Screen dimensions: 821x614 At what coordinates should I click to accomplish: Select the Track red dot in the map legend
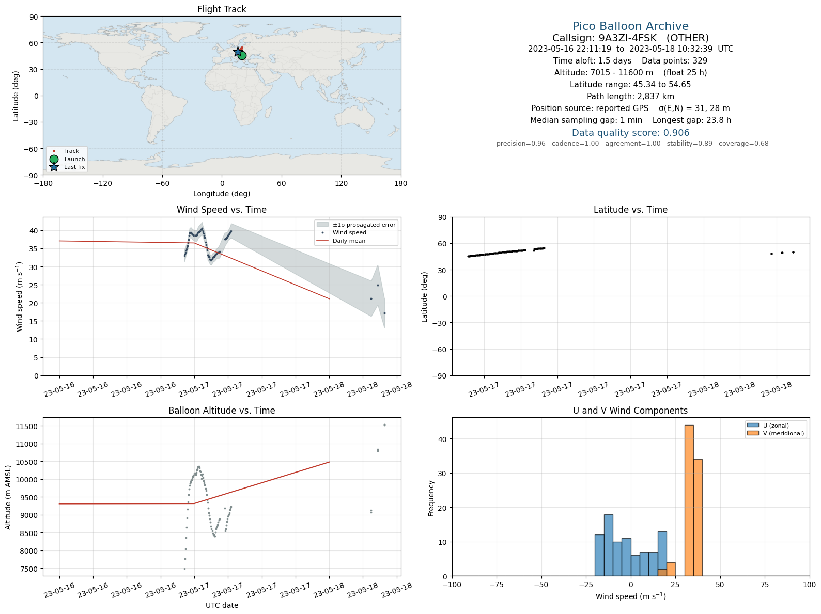click(54, 151)
